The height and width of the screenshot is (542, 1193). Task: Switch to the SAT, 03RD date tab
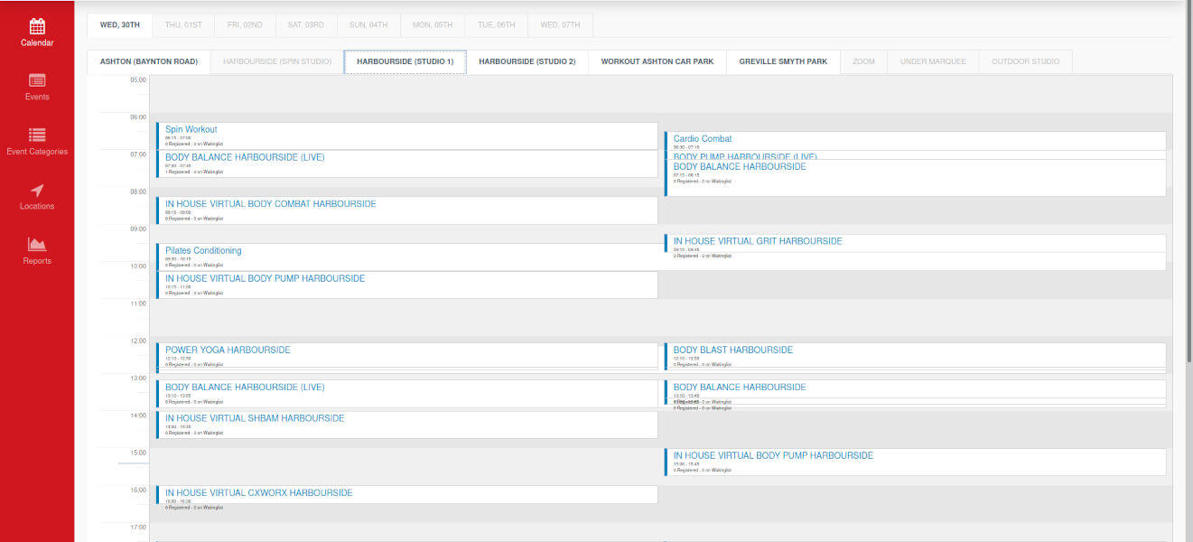coord(307,25)
